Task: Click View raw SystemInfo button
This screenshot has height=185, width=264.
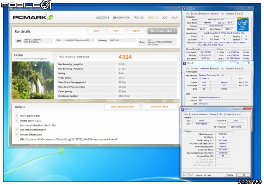Action: coord(122,107)
